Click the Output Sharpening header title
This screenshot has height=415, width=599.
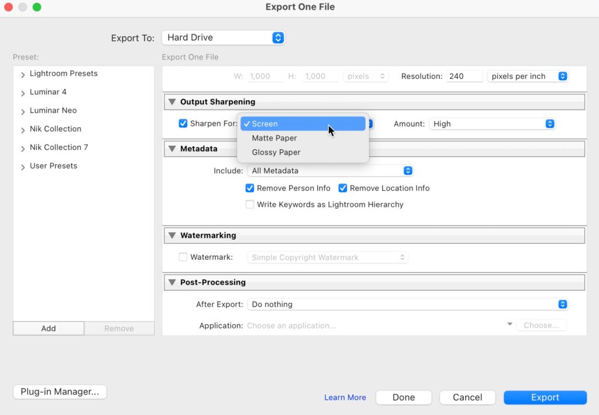218,102
